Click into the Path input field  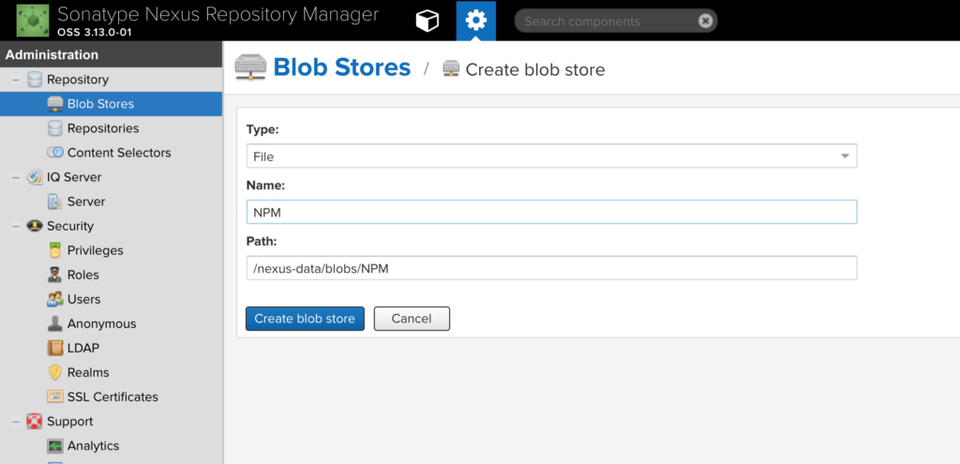click(551, 268)
